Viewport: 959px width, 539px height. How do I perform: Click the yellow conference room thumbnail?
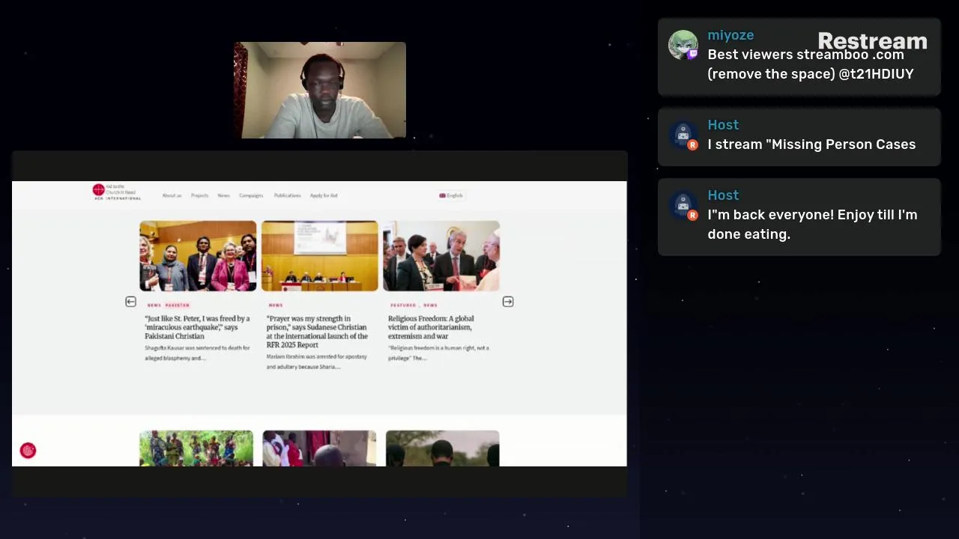click(320, 255)
